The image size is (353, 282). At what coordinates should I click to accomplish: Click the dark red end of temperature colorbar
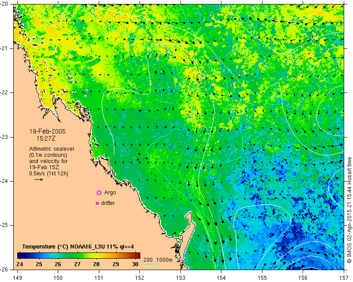(x=138, y=256)
